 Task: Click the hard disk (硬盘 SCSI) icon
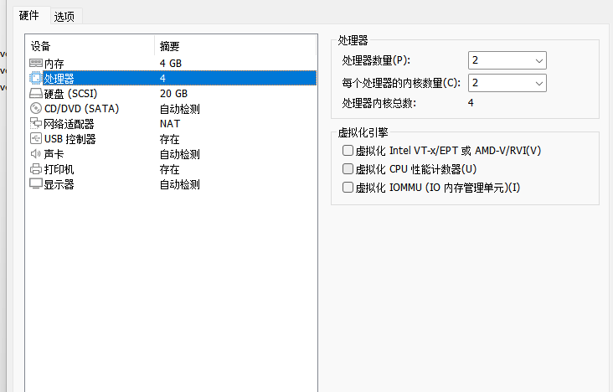click(x=36, y=94)
